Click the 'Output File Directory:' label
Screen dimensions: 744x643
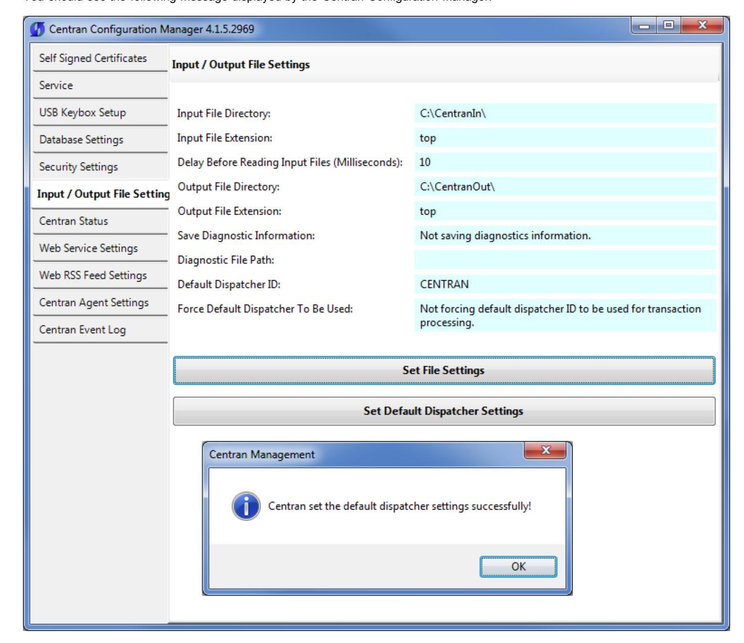[x=228, y=187]
